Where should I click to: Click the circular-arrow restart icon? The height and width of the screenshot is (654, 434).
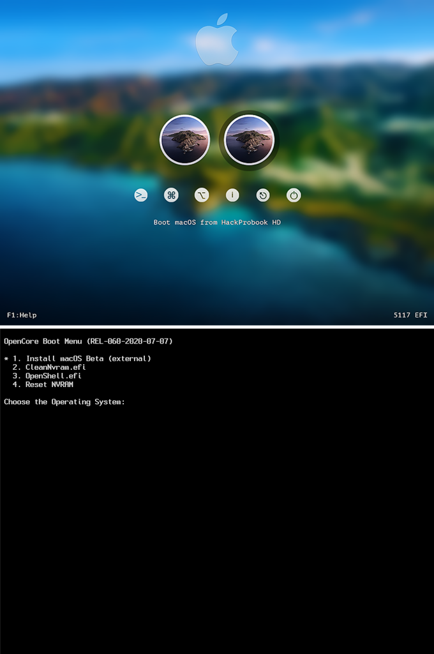point(263,195)
